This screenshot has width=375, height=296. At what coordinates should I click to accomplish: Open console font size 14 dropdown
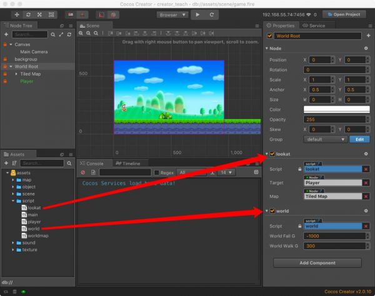[226, 172]
